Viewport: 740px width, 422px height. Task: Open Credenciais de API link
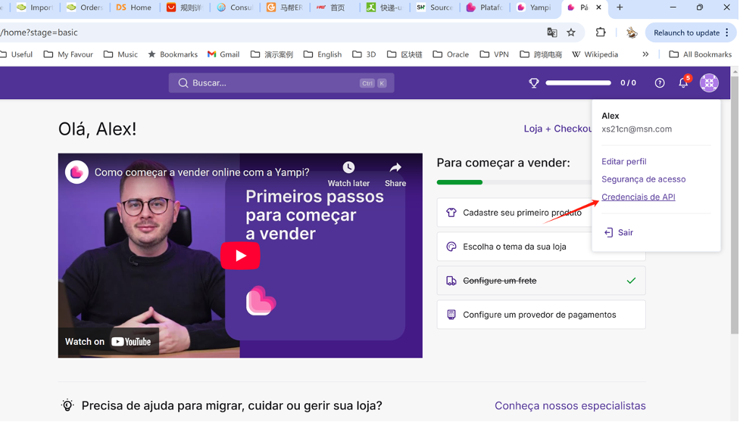coord(638,197)
